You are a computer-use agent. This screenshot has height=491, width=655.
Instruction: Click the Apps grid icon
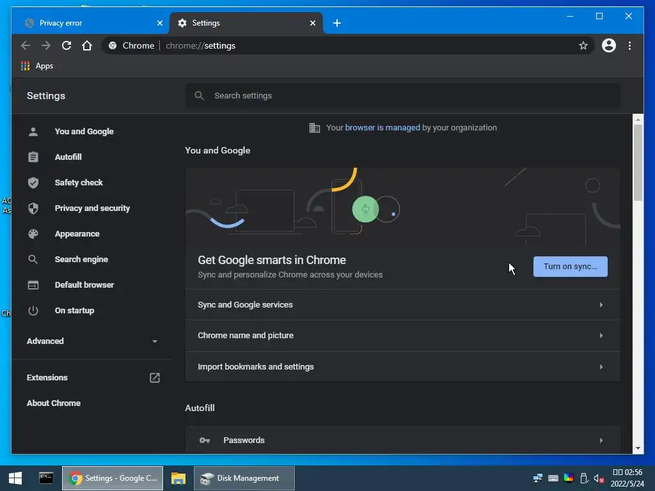pyautogui.click(x=25, y=66)
